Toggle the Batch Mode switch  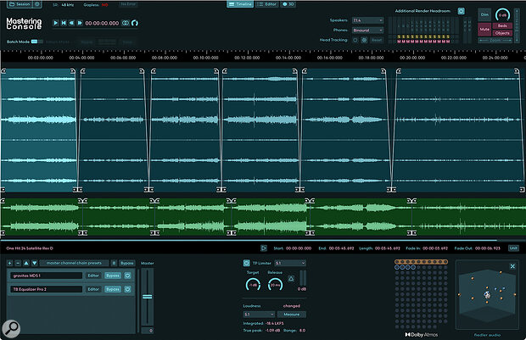[x=37, y=42]
